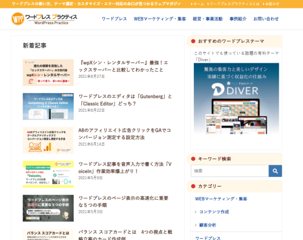Screen dimensions: 303x240
Task: Click the VoiceIn article thumbnail
Action: (x=48, y=174)
